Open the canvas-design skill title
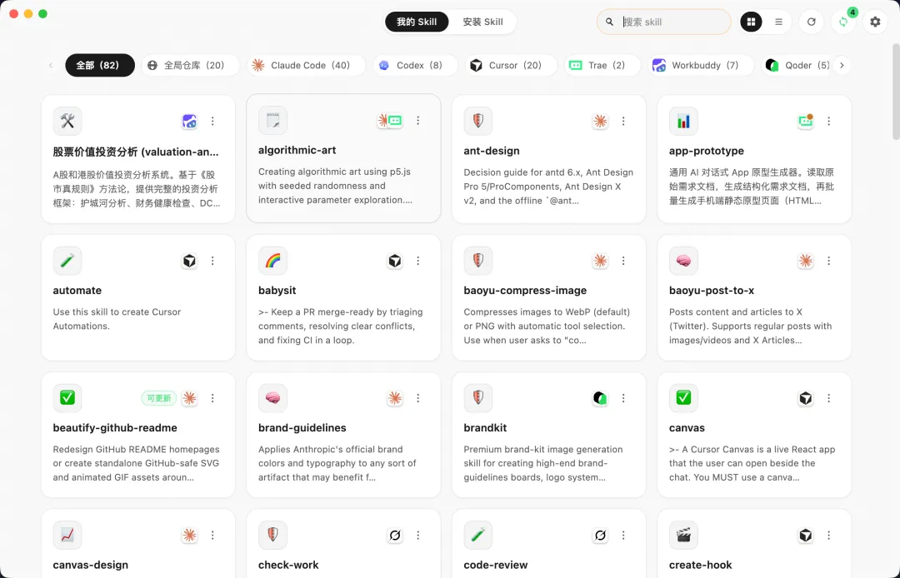Image resolution: width=900 pixels, height=578 pixels. point(90,565)
